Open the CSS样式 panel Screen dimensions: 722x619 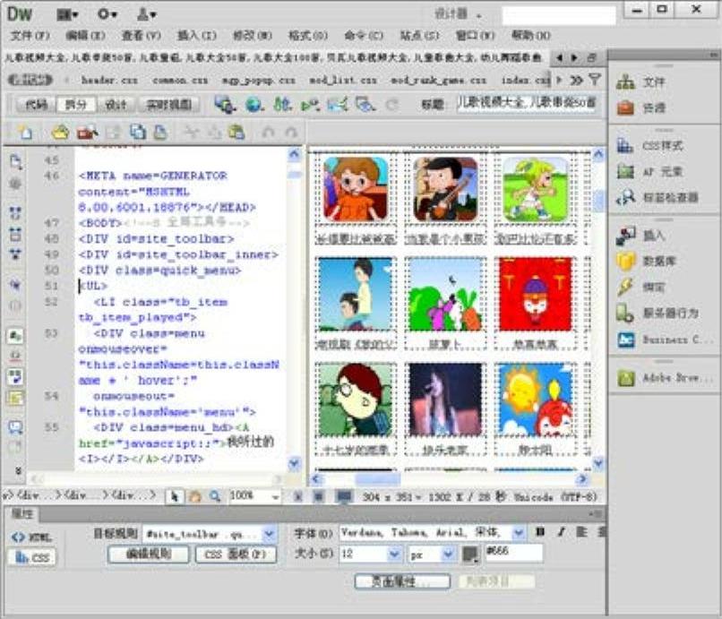[649, 146]
